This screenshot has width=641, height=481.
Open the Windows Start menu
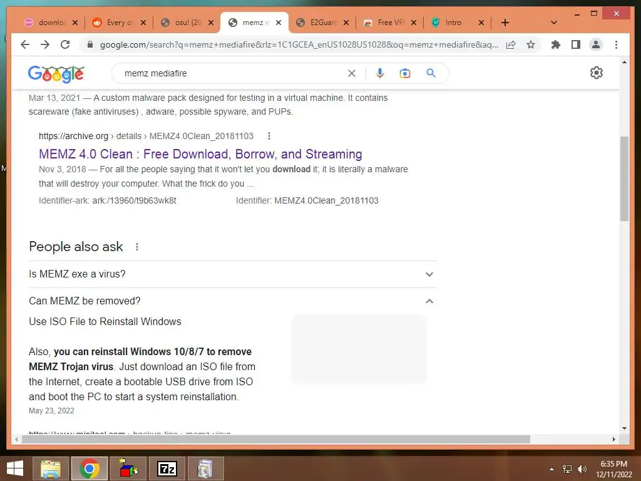(x=15, y=468)
